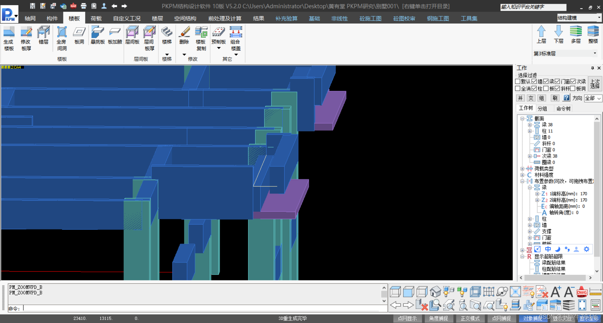Click the grid display icon
Screen dimensions: 603x323
tap(489, 292)
